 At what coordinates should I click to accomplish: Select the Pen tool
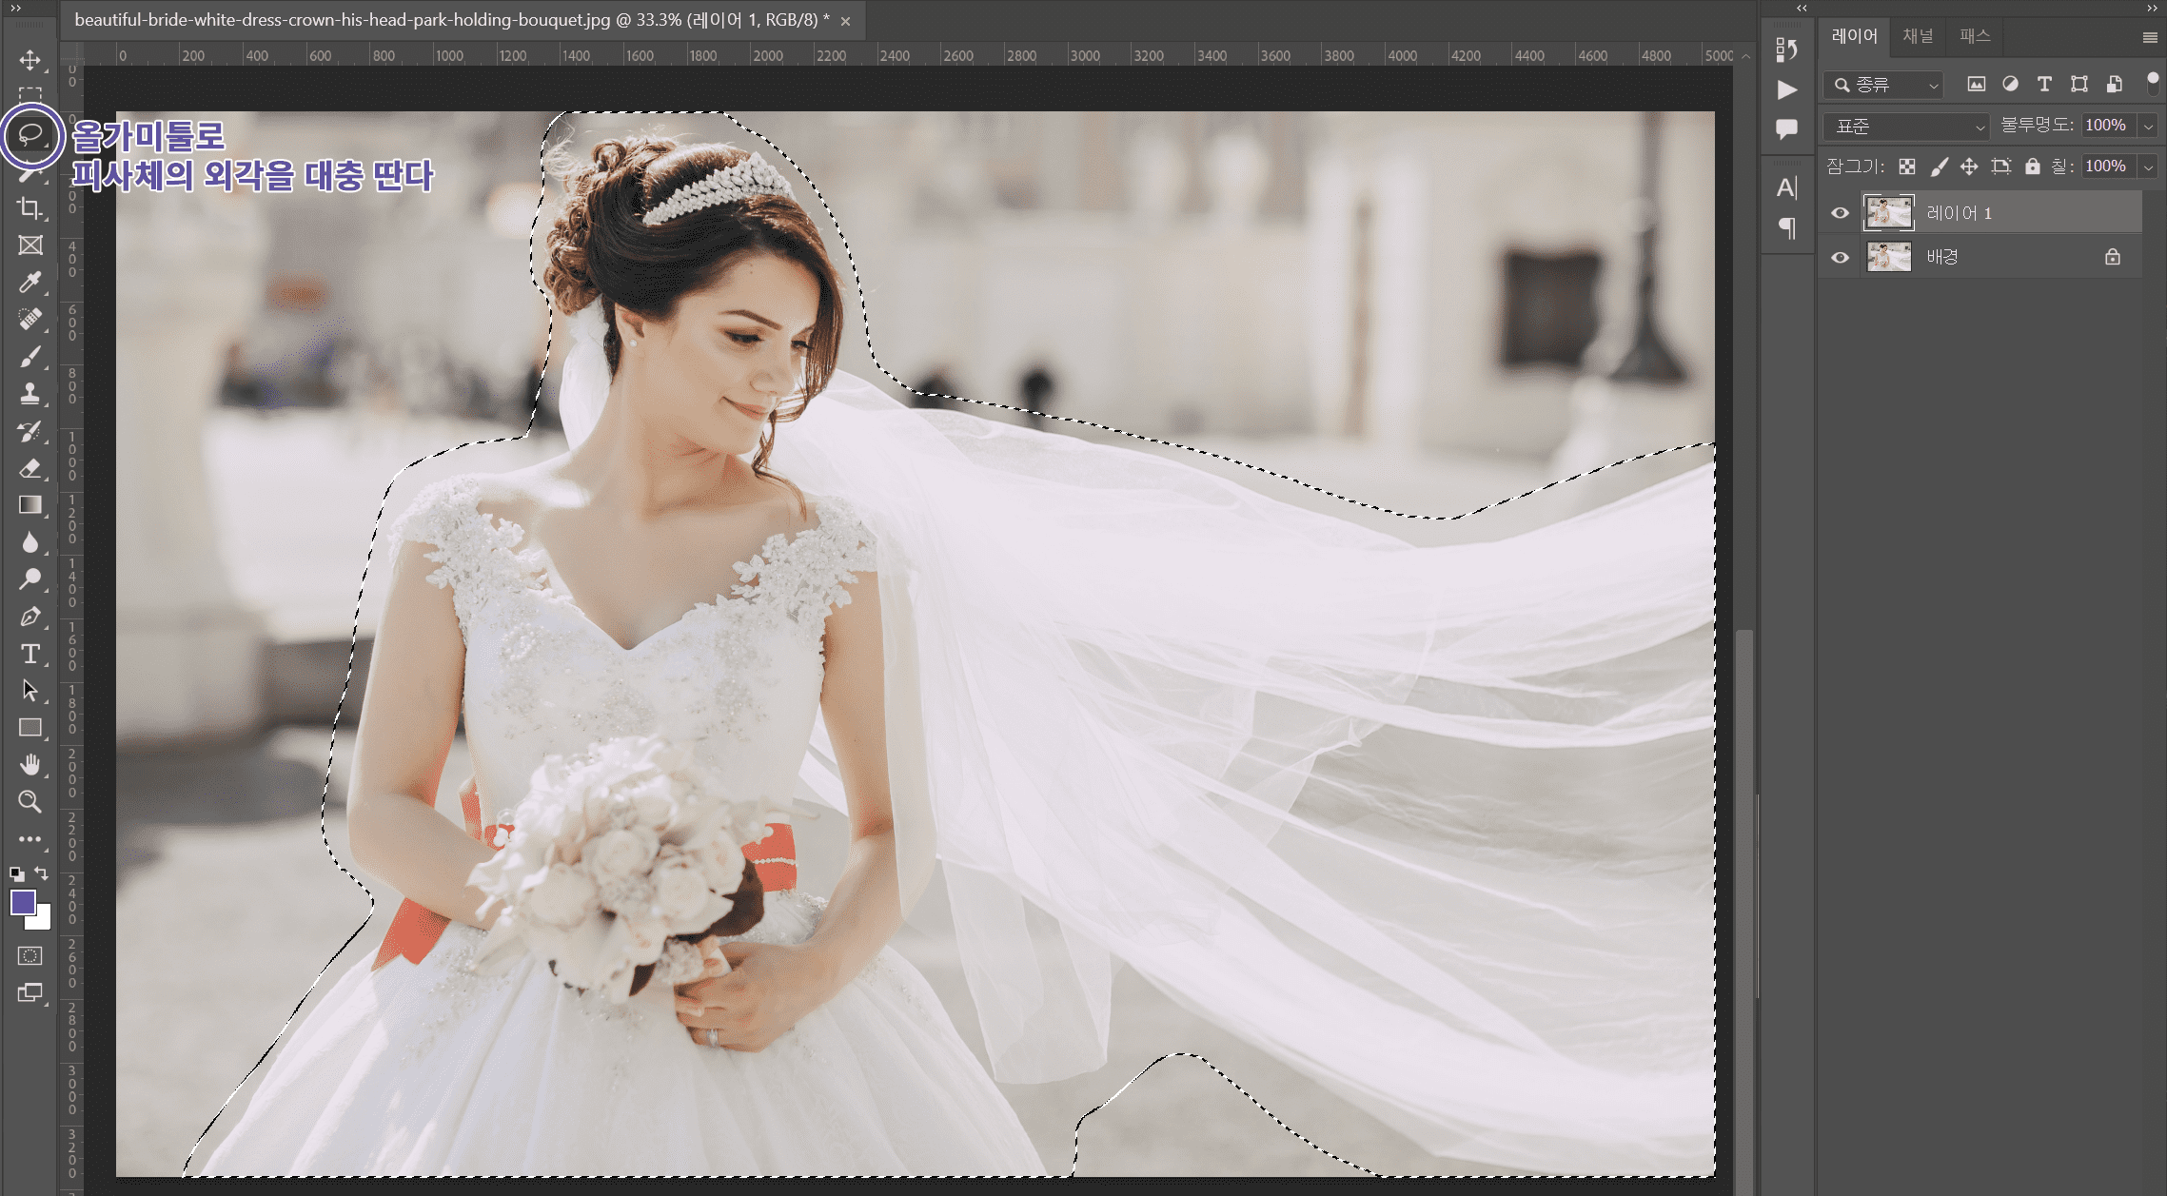(30, 617)
